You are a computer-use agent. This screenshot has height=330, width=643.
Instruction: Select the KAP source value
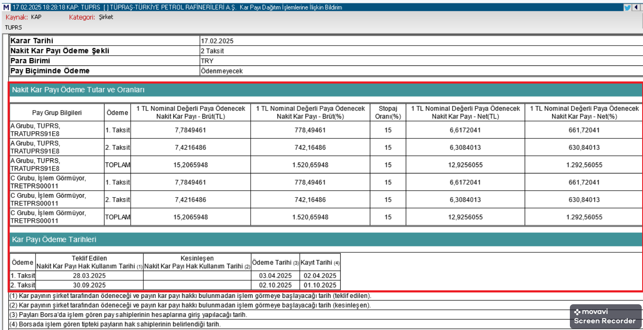coord(36,17)
